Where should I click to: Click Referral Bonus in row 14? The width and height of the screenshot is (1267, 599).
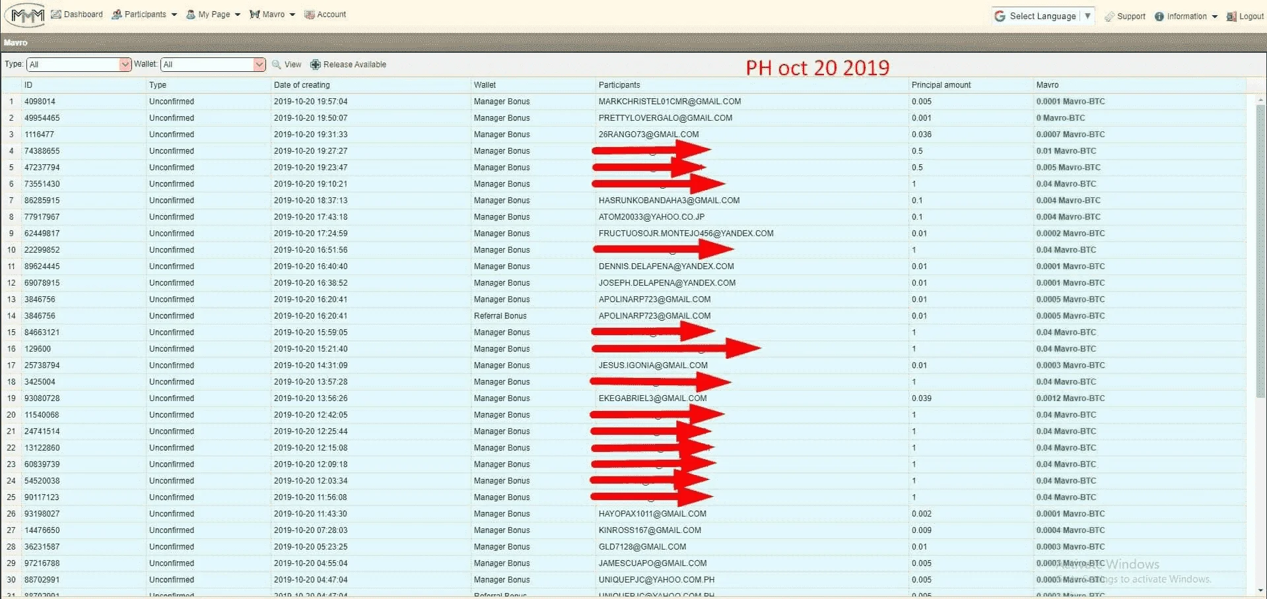click(x=500, y=316)
